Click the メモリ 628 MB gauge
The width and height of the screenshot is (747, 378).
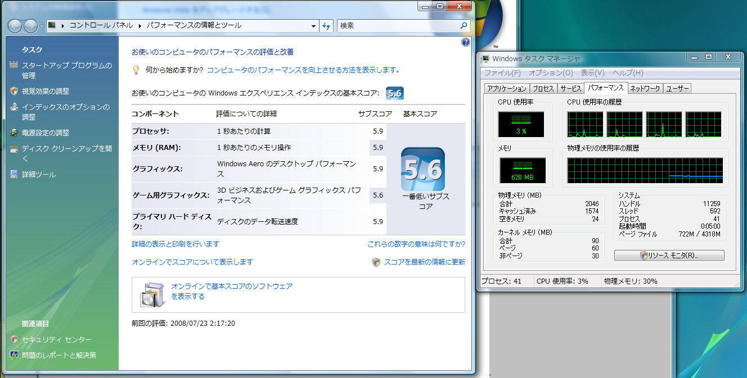coord(523,171)
